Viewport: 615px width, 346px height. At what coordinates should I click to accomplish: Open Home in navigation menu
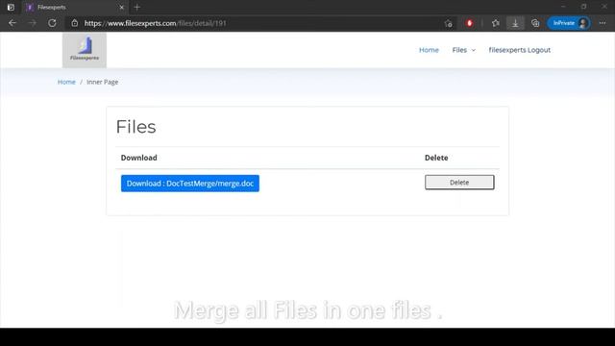pyautogui.click(x=429, y=50)
